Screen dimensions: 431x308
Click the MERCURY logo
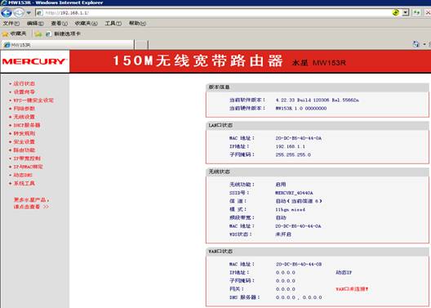34,61
